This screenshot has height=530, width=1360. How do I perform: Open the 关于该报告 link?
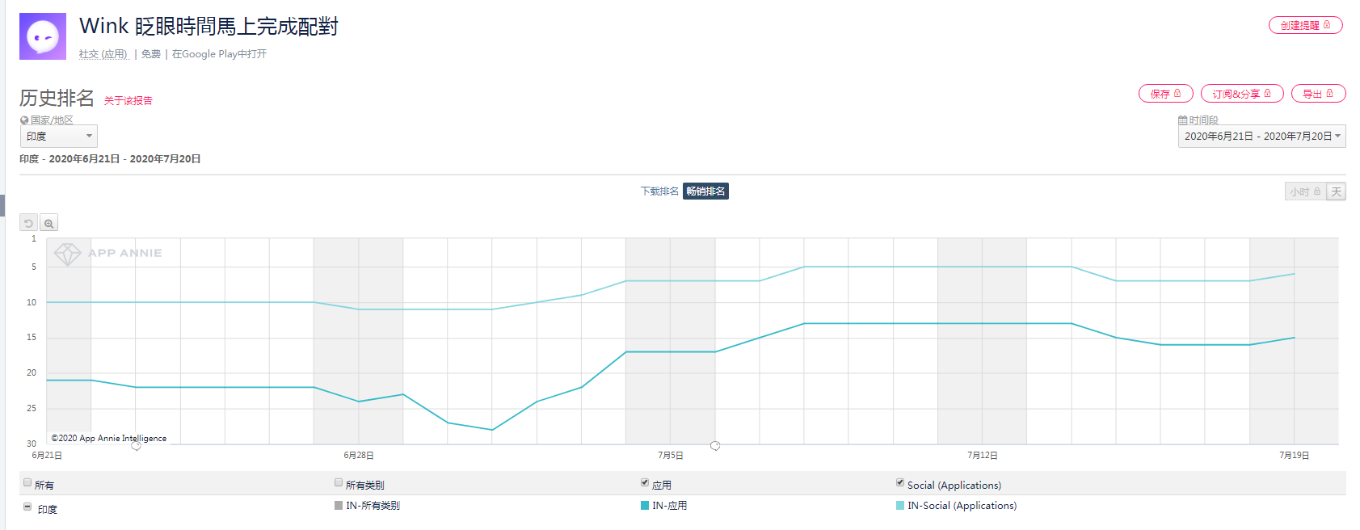(x=128, y=101)
